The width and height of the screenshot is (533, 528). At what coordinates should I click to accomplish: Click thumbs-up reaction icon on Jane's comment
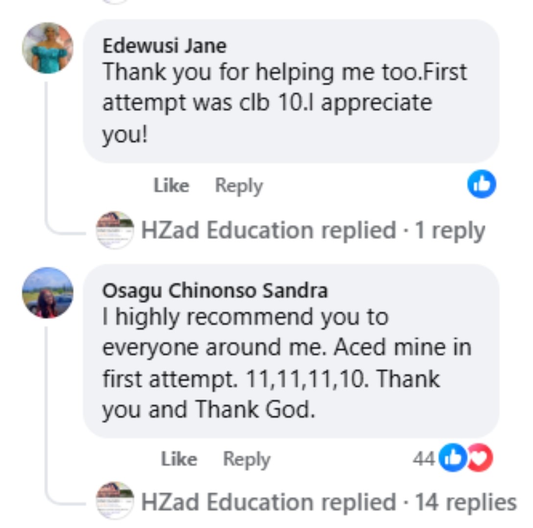pyautogui.click(x=482, y=184)
